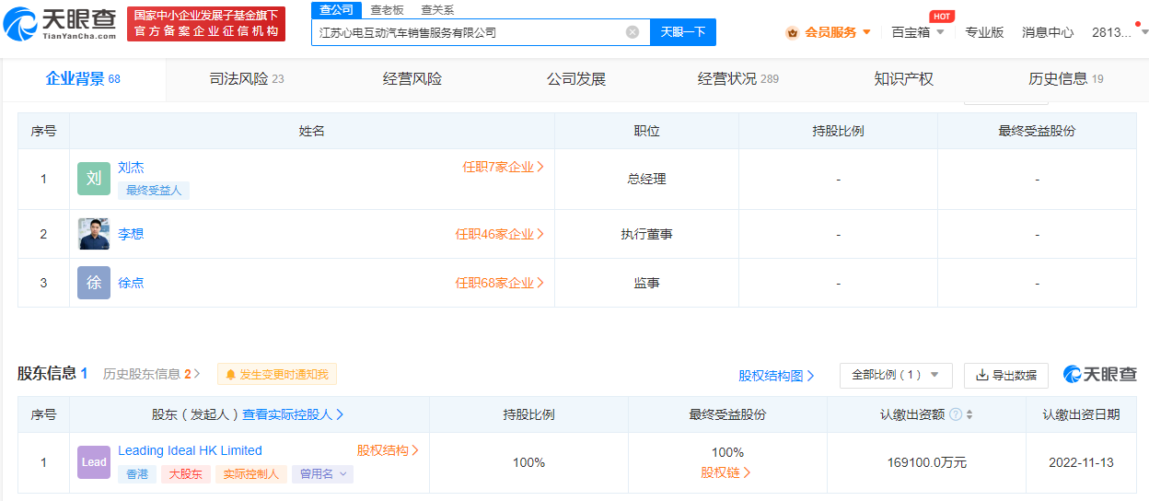Open 任职46家企业 link for 李想
The height and width of the screenshot is (501, 1149).
tap(500, 234)
